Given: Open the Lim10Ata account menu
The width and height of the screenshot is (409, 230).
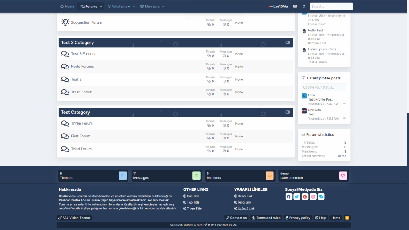Looking at the screenshot, I should pos(278,7).
